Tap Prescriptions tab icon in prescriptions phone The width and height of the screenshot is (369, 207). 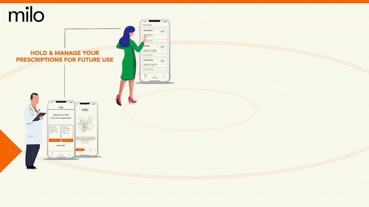[x=155, y=76]
